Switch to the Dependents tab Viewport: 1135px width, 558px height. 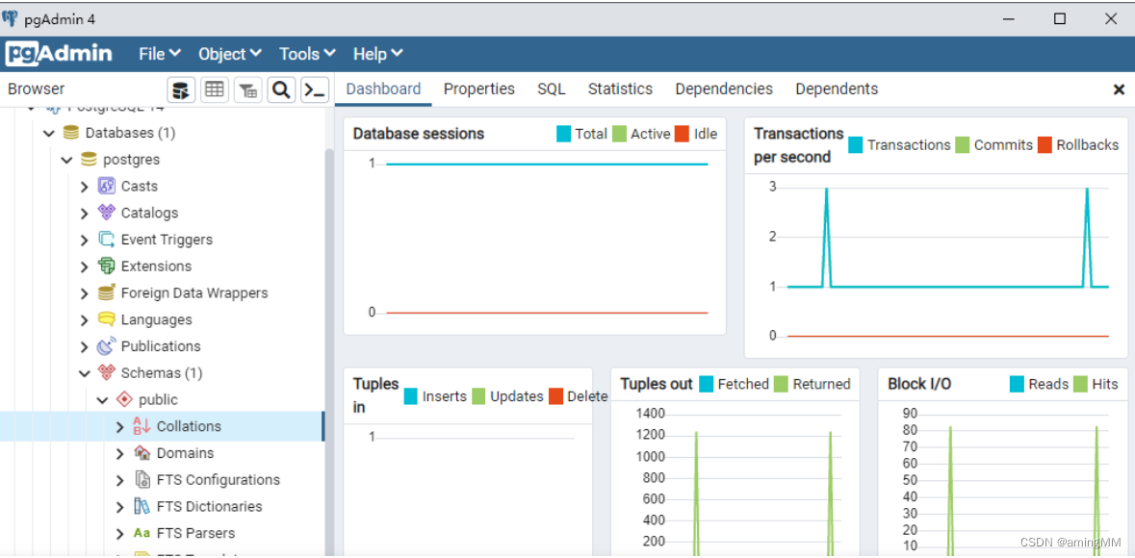837,89
